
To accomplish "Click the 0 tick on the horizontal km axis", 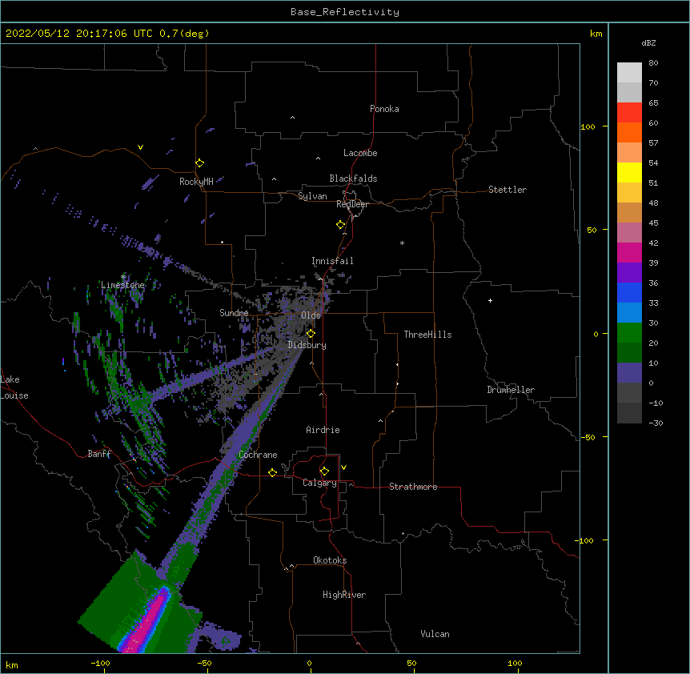I will pyautogui.click(x=309, y=663).
